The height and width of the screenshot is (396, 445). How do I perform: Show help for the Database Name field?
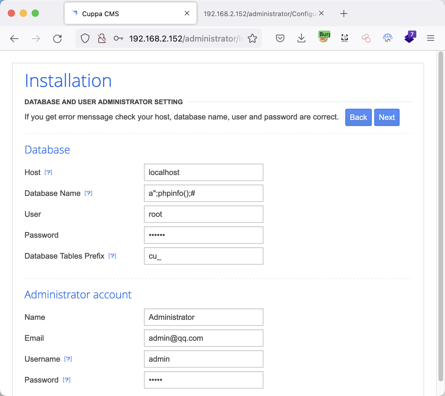[88, 193]
